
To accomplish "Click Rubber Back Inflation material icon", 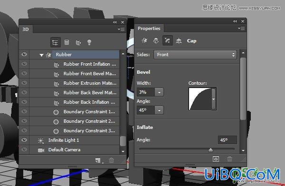I will click(x=57, y=103).
